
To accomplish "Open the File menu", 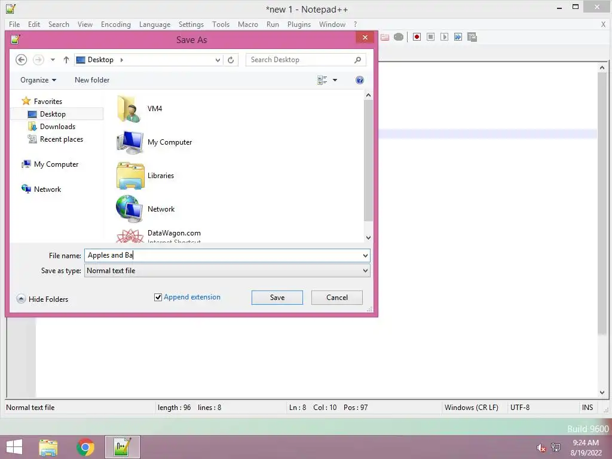I will pos(14,24).
